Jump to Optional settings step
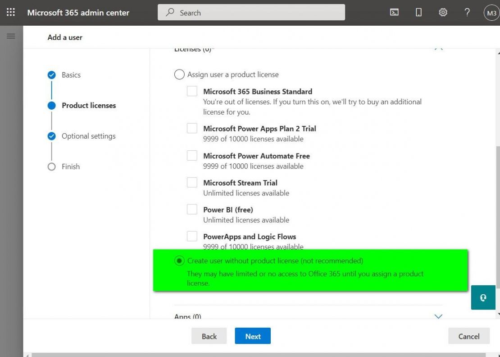The image size is (500, 357). pyautogui.click(x=88, y=136)
